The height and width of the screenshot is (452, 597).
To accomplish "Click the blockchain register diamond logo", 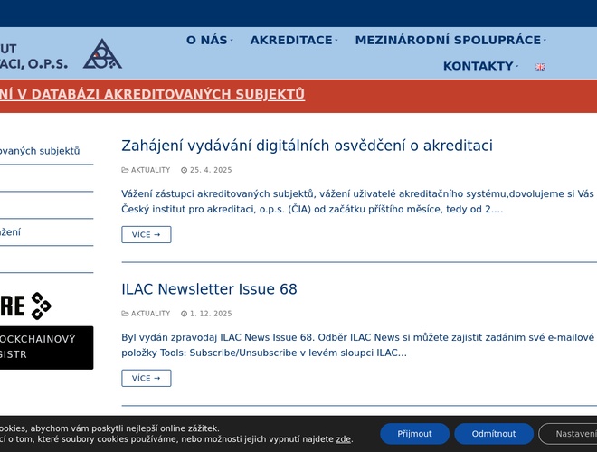I will (x=41, y=306).
